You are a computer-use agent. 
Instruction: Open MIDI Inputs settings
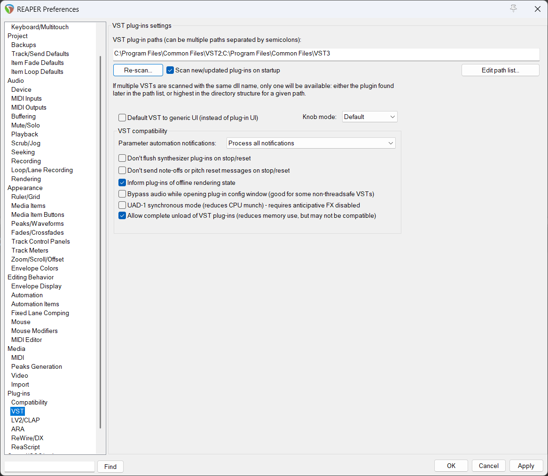coord(26,98)
